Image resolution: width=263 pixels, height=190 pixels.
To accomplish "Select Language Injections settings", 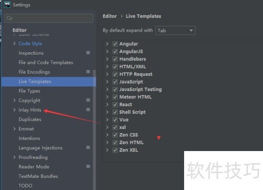I will [41, 148].
